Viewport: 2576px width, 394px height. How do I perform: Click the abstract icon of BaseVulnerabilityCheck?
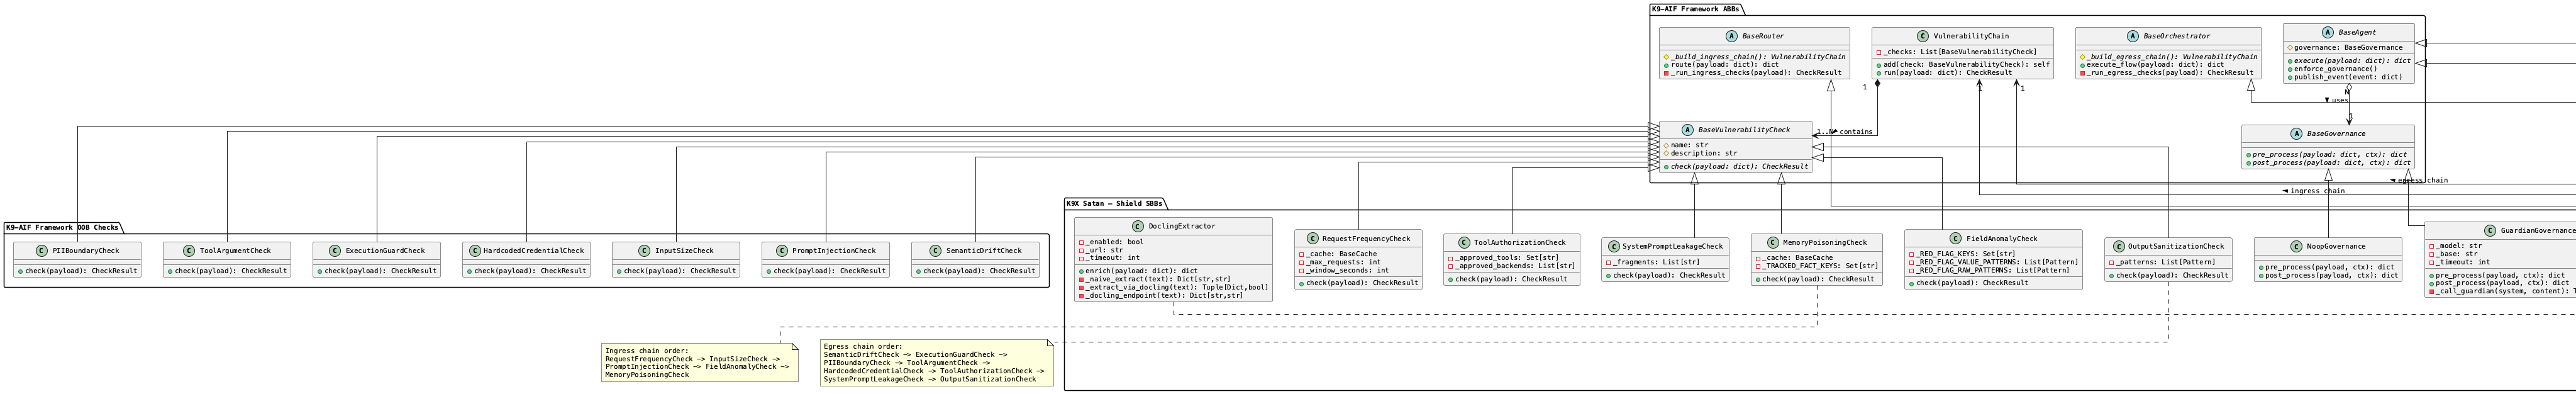(x=1687, y=130)
